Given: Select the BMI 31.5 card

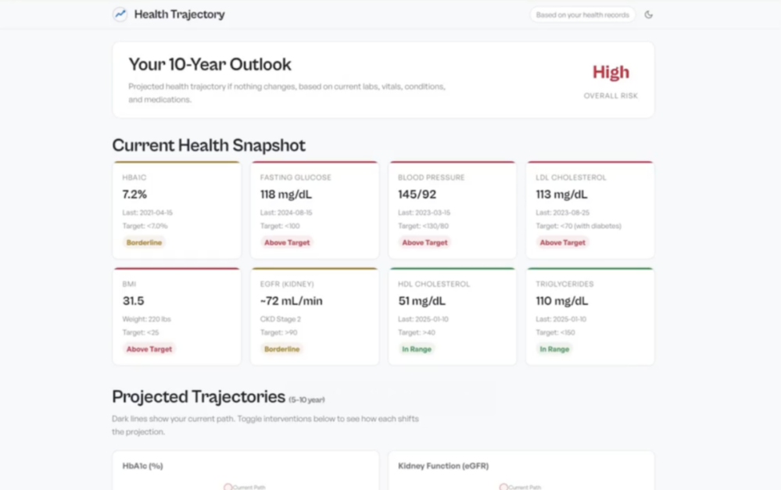Looking at the screenshot, I should point(177,317).
